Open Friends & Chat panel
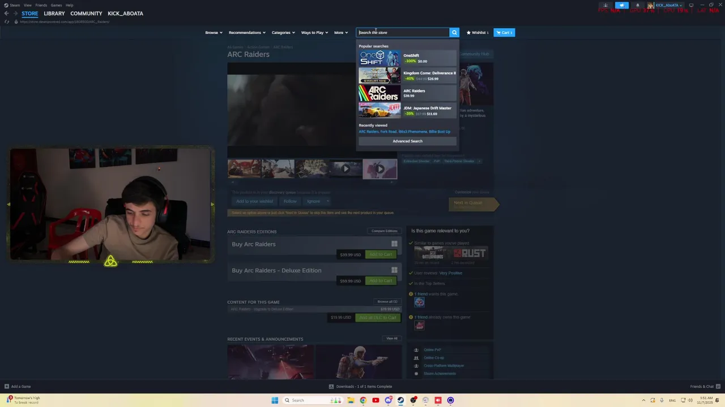Viewport: 725px width, 407px height. point(705,387)
